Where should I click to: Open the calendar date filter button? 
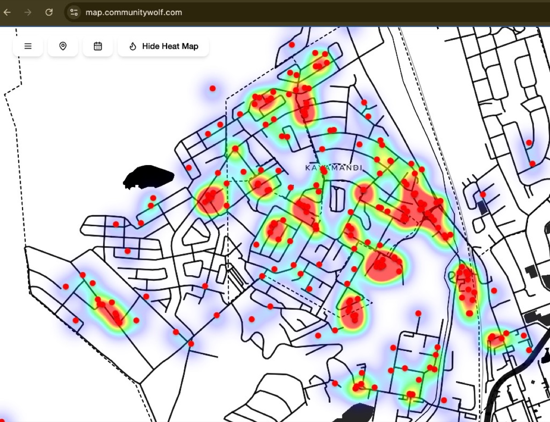[98, 46]
